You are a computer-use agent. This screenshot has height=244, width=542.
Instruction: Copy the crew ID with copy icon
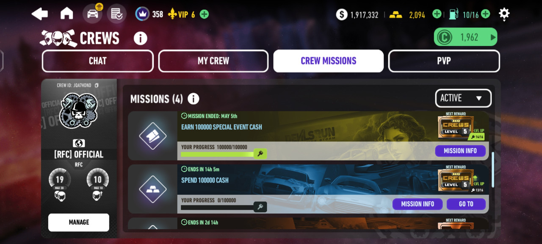pos(97,86)
